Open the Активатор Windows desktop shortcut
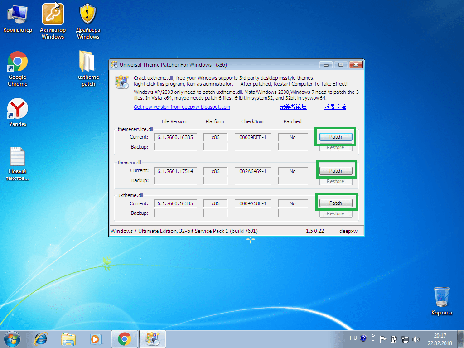Screen dimensions: 464x348 (x=52, y=14)
